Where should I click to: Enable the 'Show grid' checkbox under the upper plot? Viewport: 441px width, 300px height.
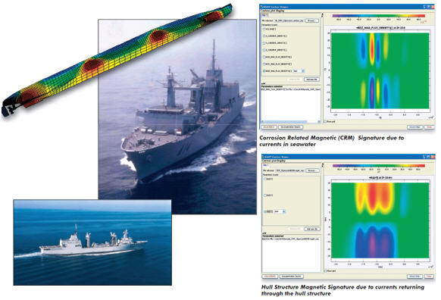pos(326,122)
